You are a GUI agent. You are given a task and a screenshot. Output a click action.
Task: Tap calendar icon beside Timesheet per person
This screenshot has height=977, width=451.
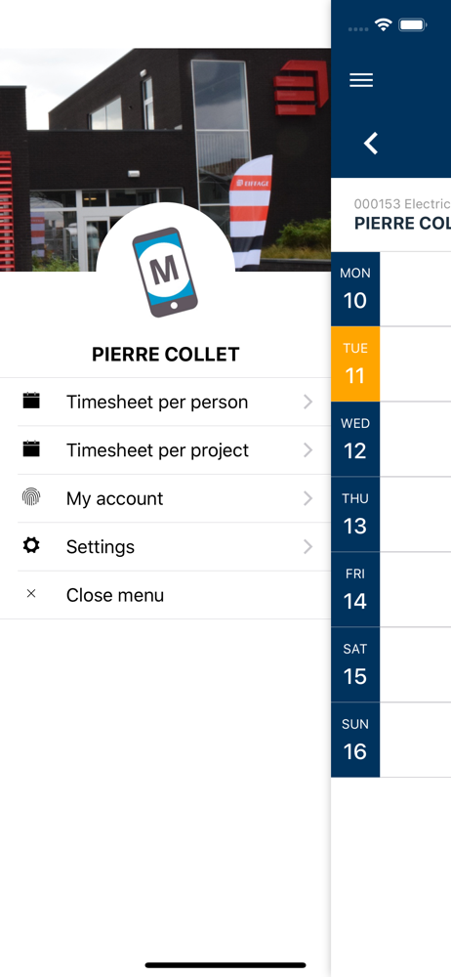coord(31,401)
